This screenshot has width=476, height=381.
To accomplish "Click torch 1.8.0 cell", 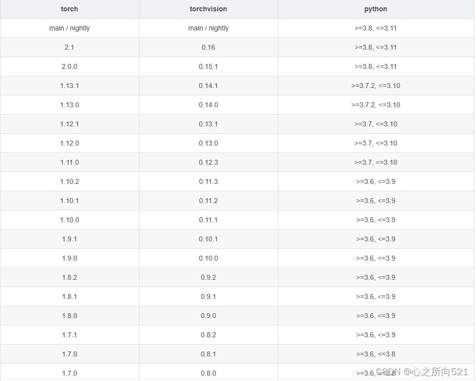I will click(x=69, y=316).
